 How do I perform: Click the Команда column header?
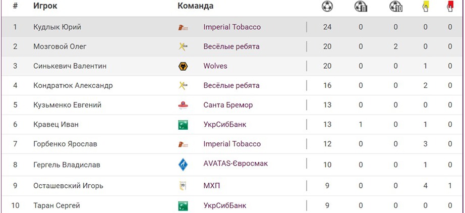coord(195,6)
